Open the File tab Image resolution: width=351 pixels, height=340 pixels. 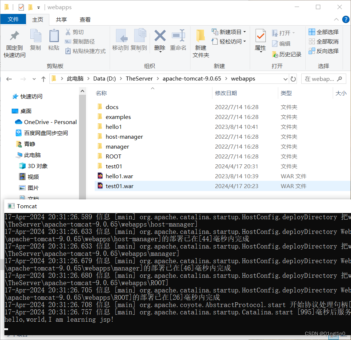(13, 19)
